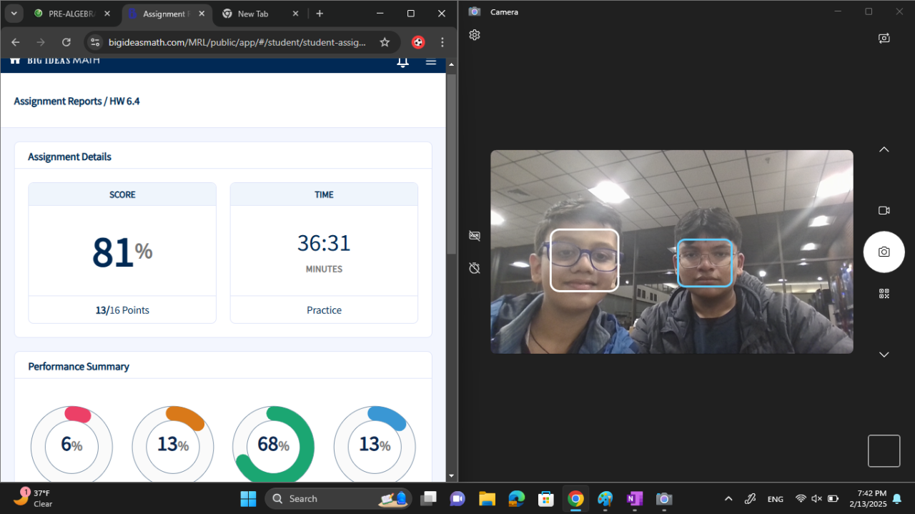Open pen menu in system tray

tap(750, 498)
